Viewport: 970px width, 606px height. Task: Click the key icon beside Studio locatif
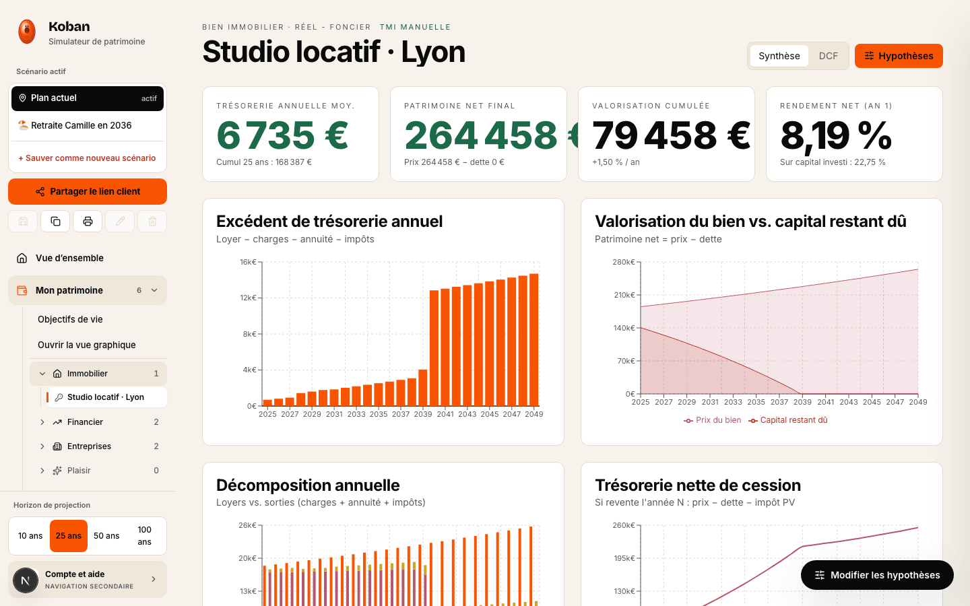59,397
